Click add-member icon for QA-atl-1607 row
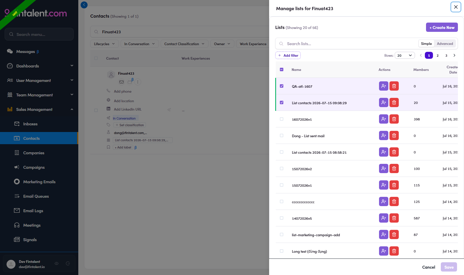This screenshot has width=464, height=275. [383, 86]
